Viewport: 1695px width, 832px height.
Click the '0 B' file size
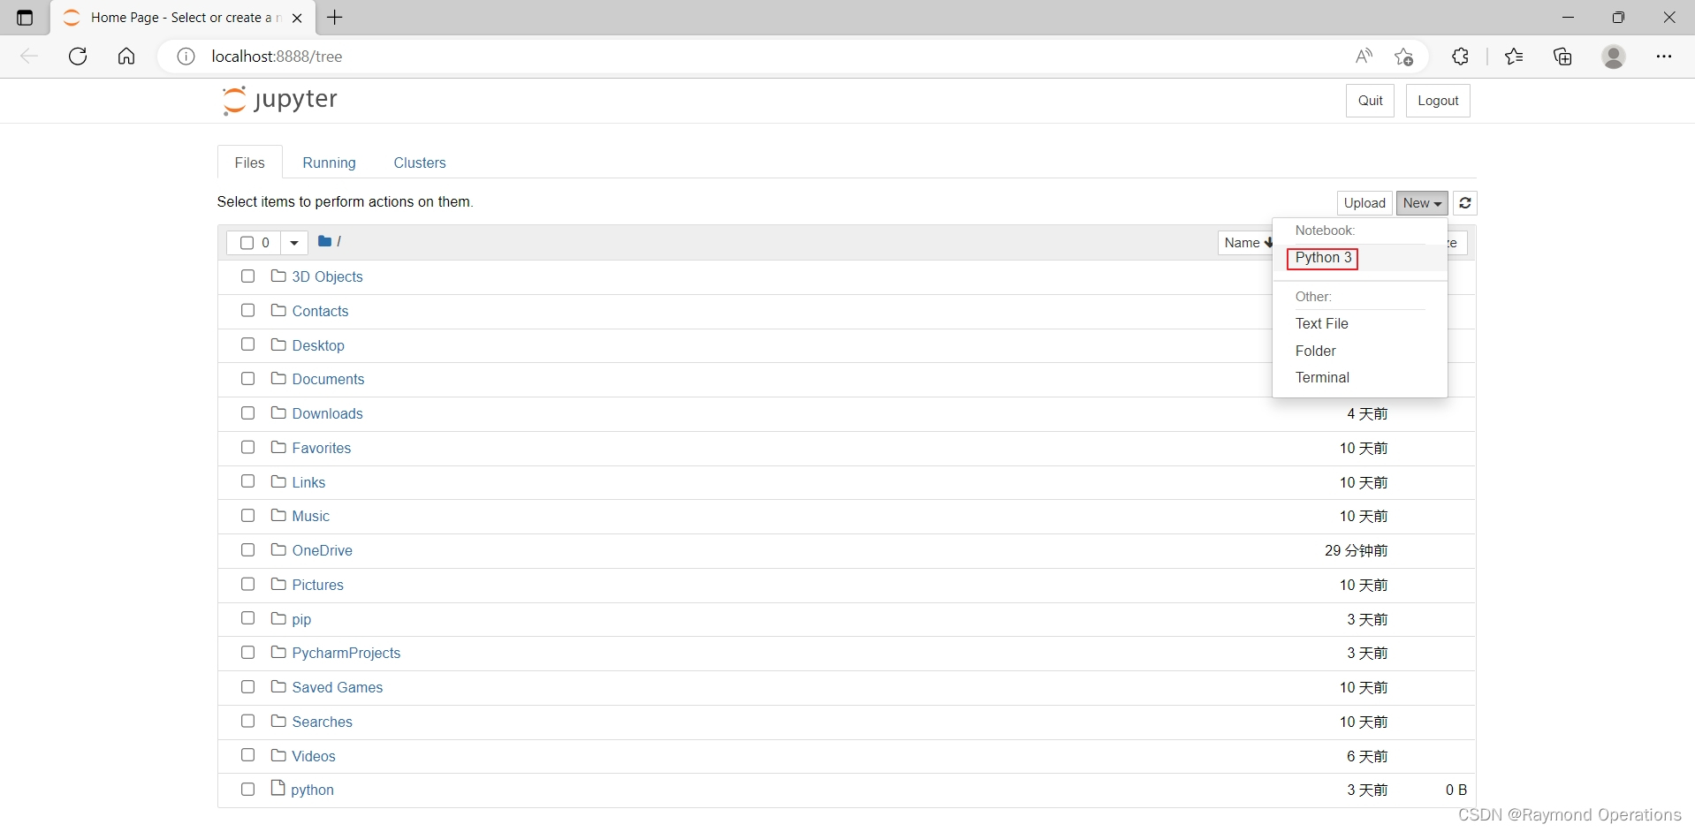point(1456,790)
